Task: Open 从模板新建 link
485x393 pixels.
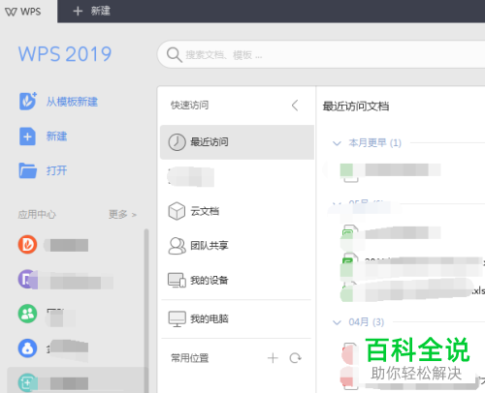Action: tap(72, 102)
